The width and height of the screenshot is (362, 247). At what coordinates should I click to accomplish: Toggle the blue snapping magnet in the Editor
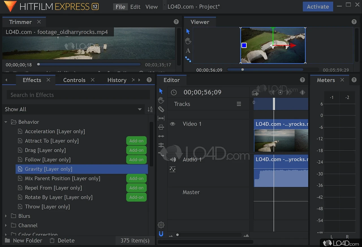click(161, 234)
